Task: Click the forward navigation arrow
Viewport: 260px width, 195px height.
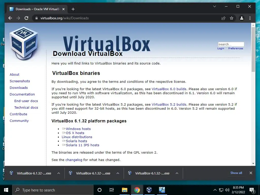Action: 18,18
